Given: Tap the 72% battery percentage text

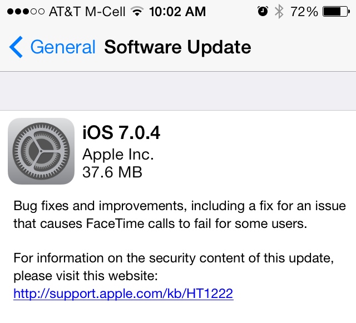Looking at the screenshot, I should click(x=304, y=12).
